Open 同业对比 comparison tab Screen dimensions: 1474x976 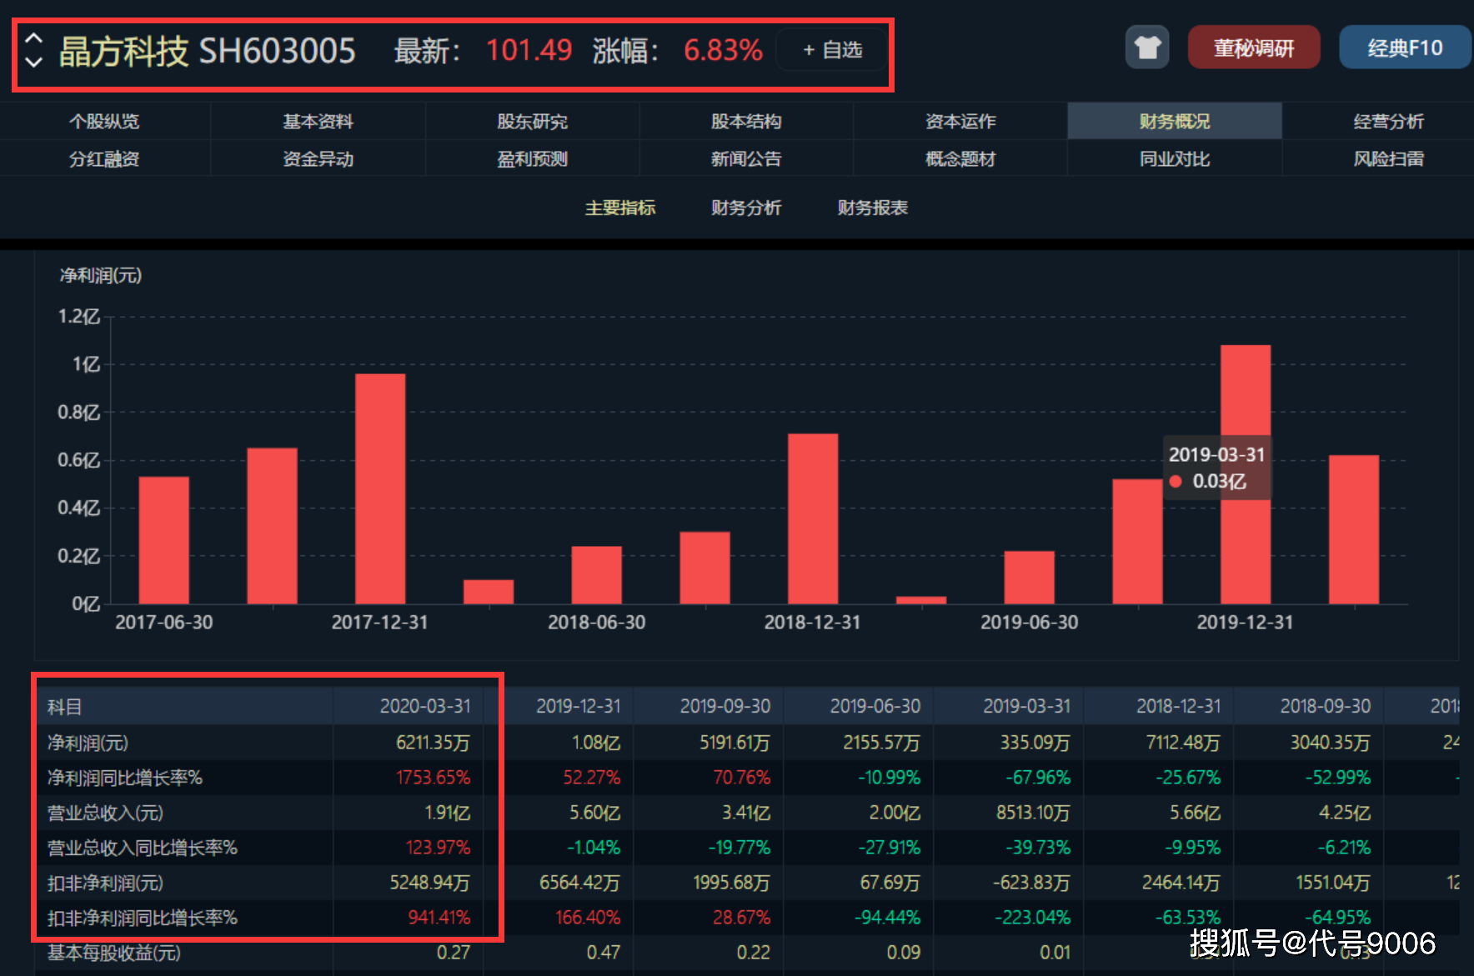(x=1174, y=158)
